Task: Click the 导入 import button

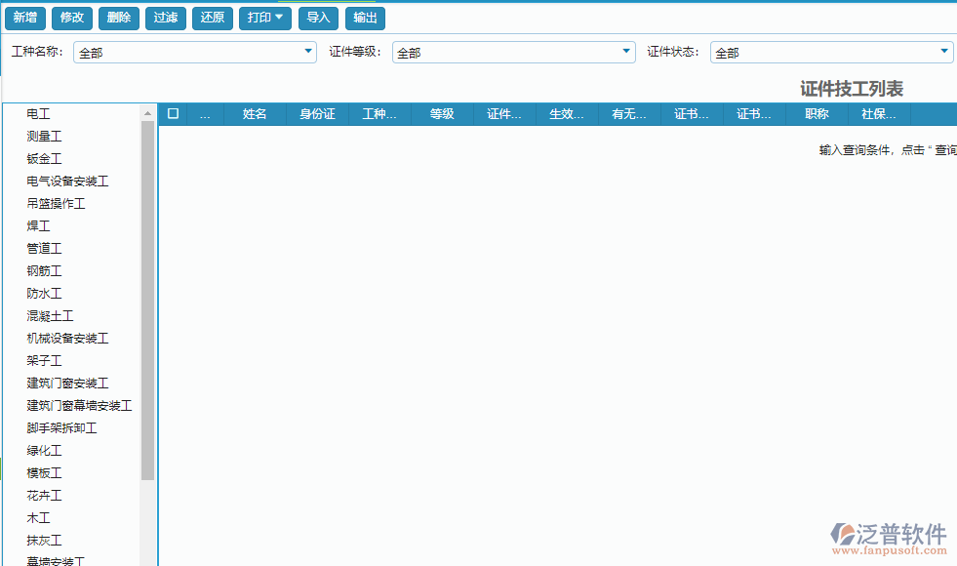Action: pos(318,18)
